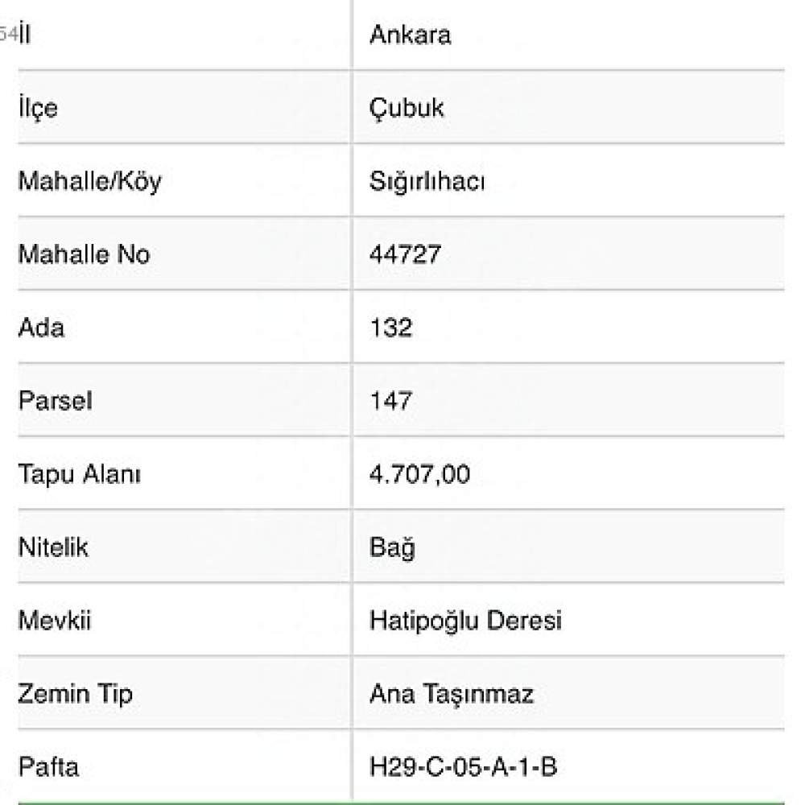Click the Ada row label
The image size is (805, 805).
[42, 328]
